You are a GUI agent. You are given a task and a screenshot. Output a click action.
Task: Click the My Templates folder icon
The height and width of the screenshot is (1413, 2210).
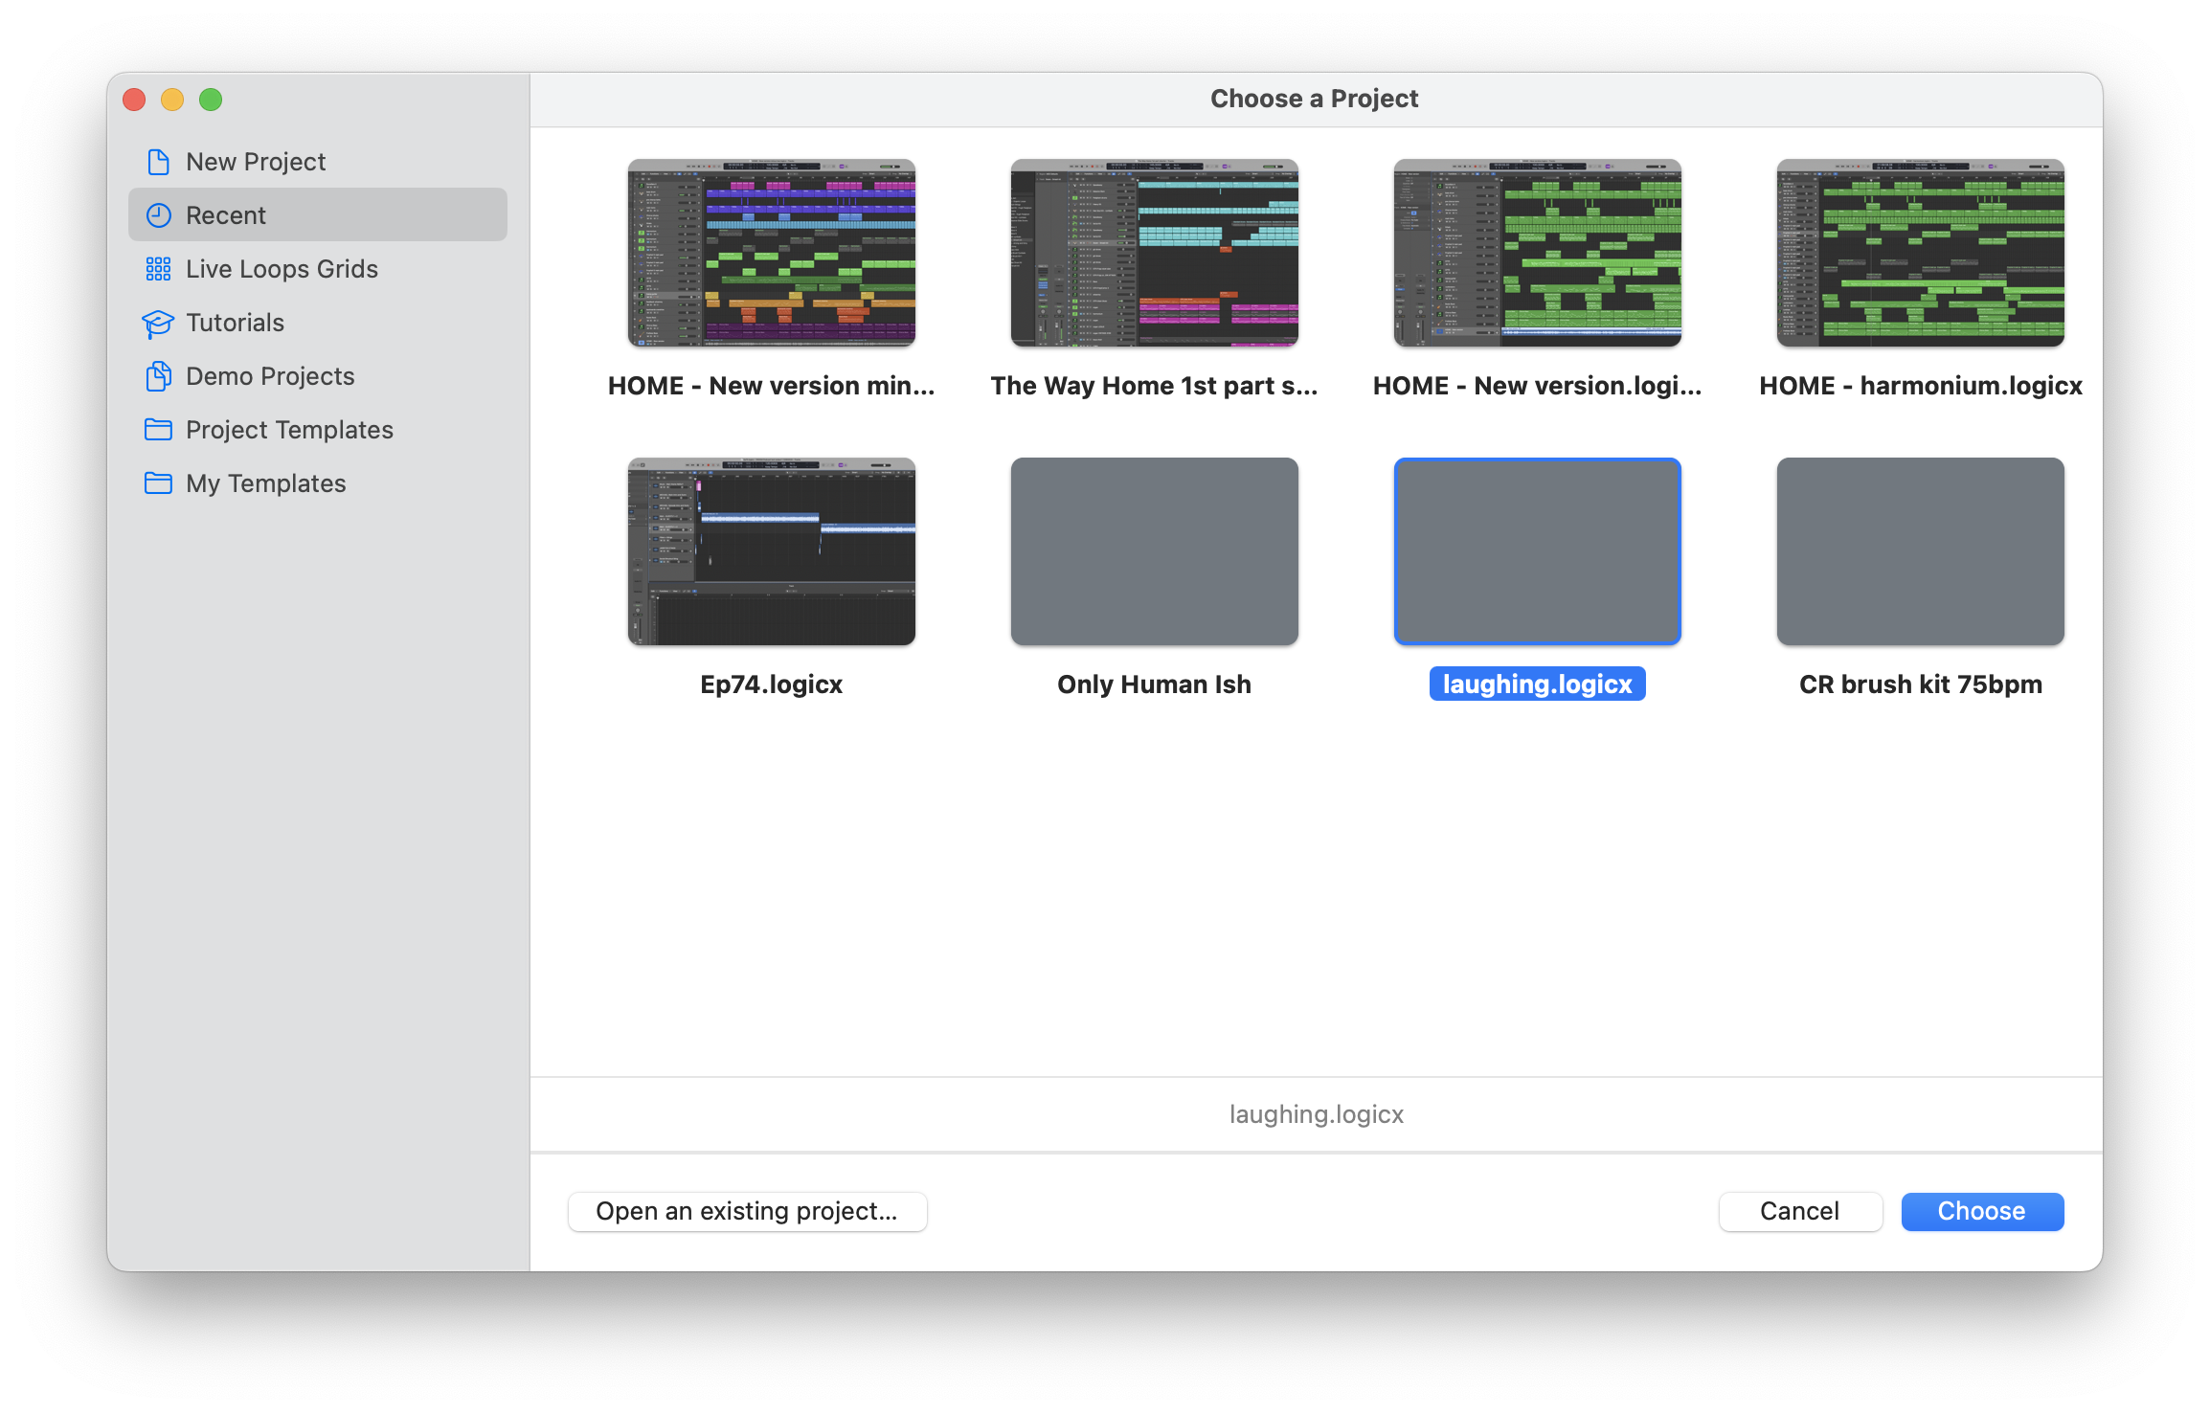click(x=158, y=483)
